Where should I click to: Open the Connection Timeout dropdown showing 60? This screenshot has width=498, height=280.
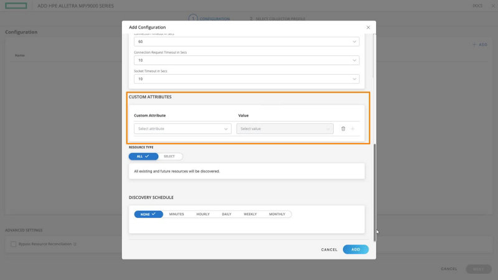click(247, 42)
